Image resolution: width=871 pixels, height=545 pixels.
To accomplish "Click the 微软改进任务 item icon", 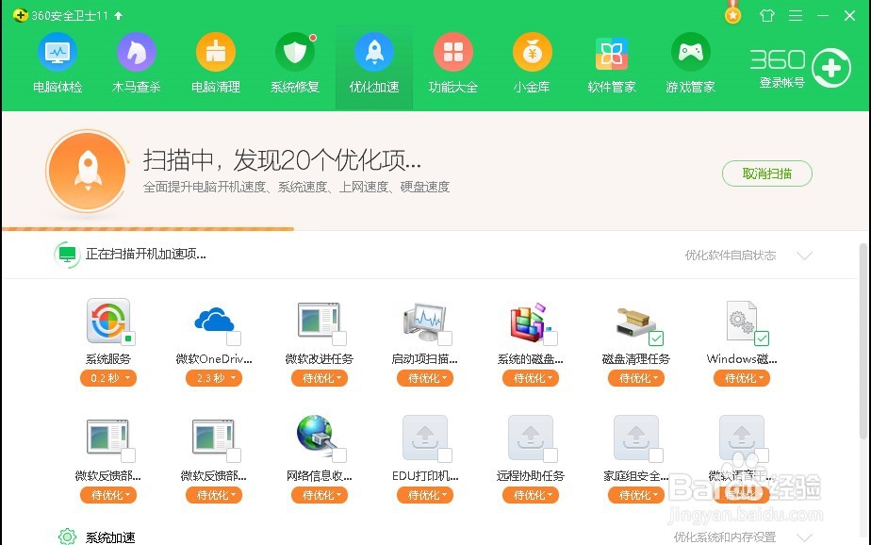I will (319, 320).
